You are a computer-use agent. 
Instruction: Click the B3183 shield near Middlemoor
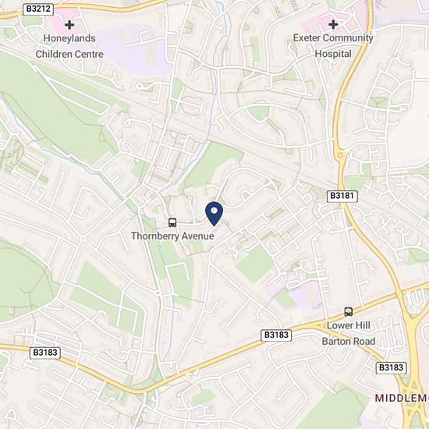coord(391,367)
